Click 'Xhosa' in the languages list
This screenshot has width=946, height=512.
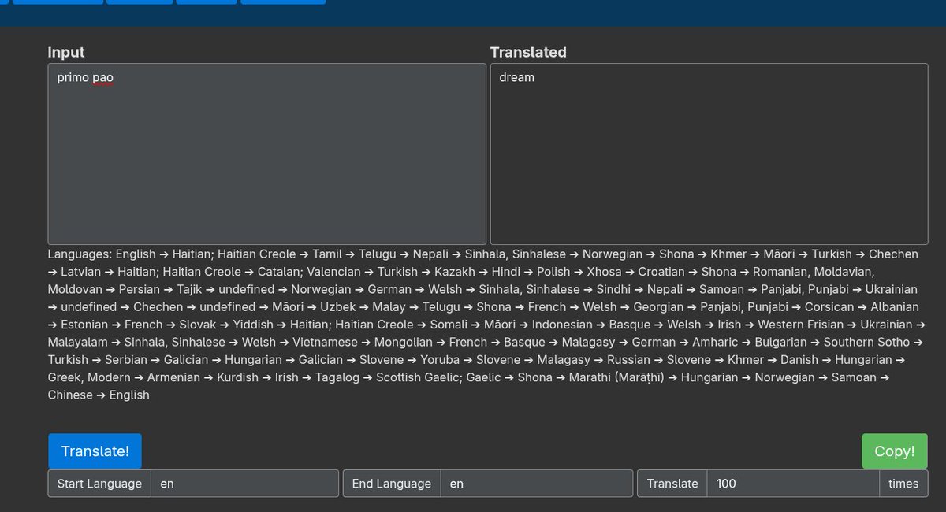[605, 272]
